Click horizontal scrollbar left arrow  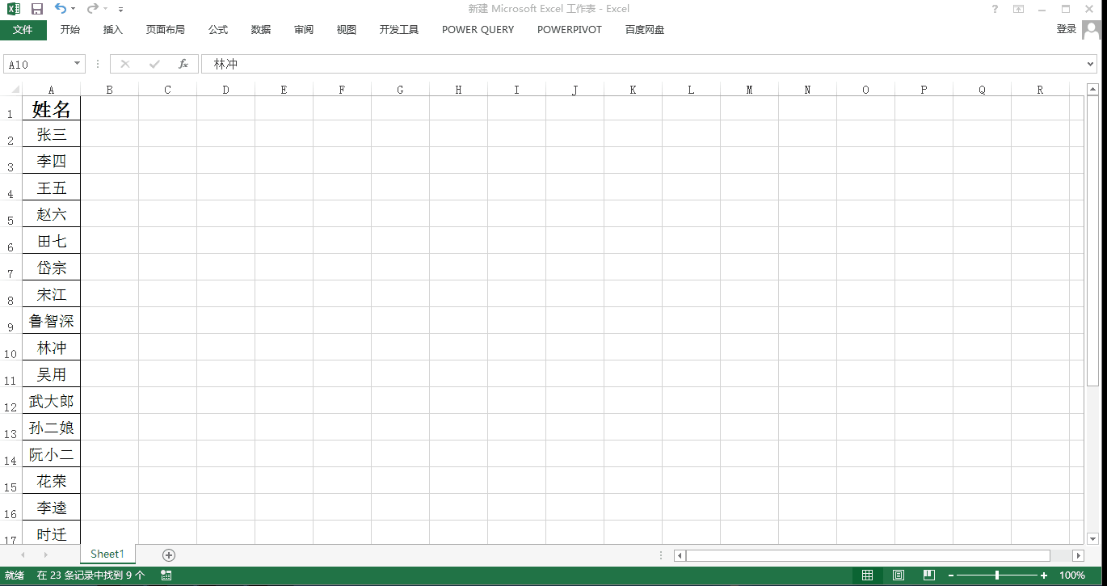[x=680, y=555]
